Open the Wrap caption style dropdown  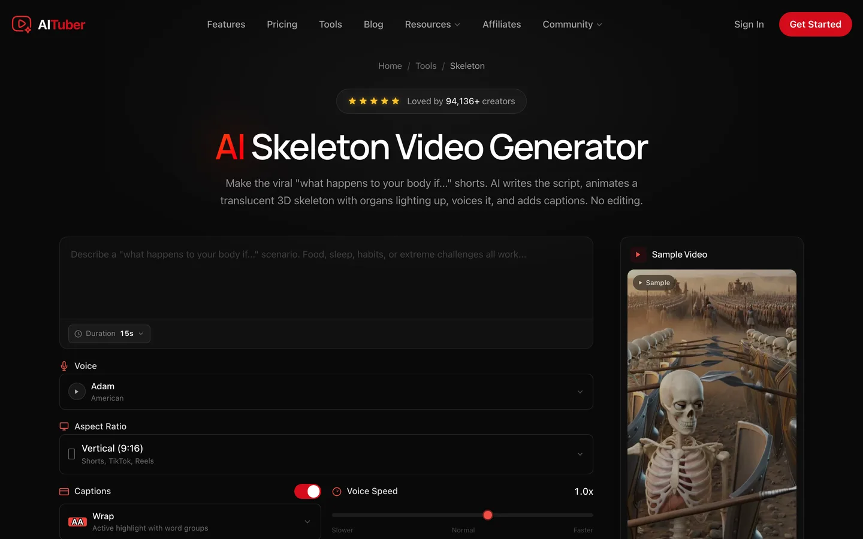190,522
